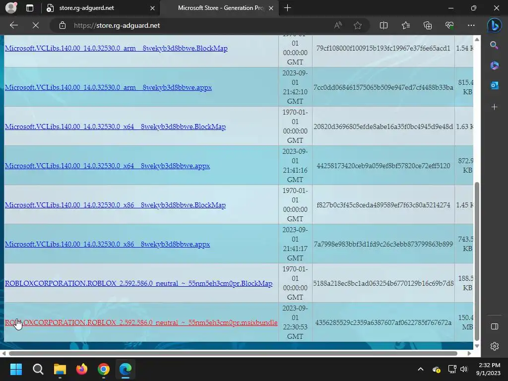Select hash 7cc0dd068461575065b509e947ed7cf4488b33ba
This screenshot has height=381, width=508.
tap(383, 87)
